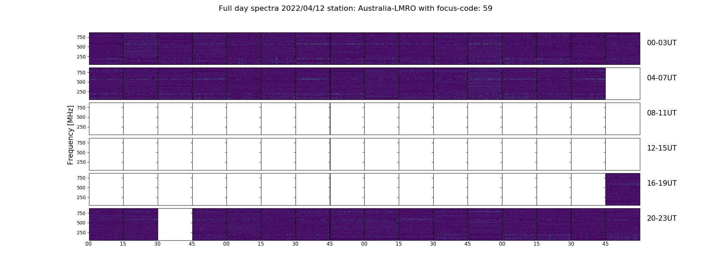Select the 750 tick label in the 16-19UT row
This screenshot has height=270, width=711.
coord(81,178)
